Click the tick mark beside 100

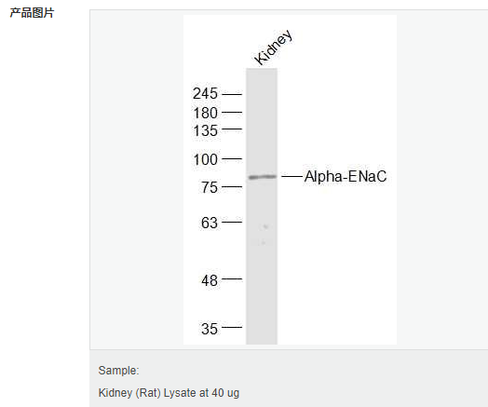tap(232, 158)
